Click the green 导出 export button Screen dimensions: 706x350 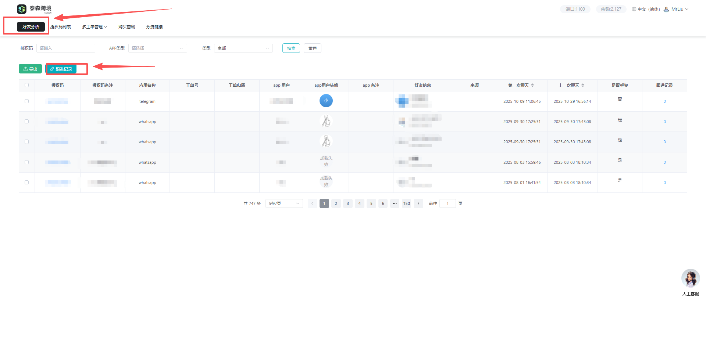click(x=30, y=69)
